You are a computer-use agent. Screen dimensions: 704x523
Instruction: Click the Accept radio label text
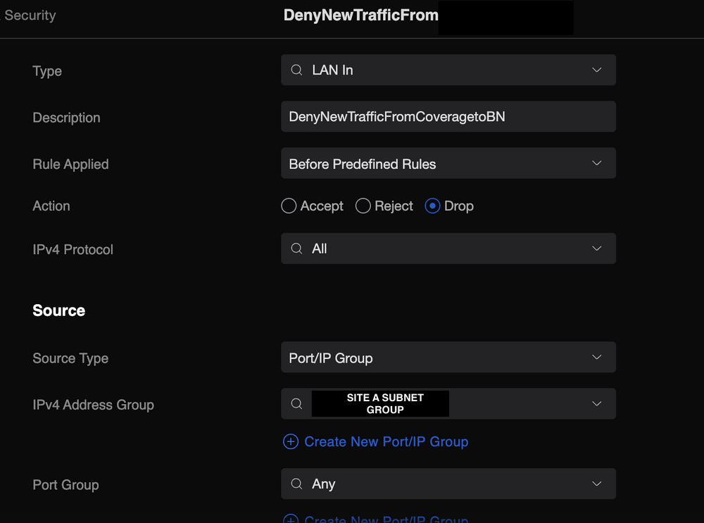click(322, 206)
